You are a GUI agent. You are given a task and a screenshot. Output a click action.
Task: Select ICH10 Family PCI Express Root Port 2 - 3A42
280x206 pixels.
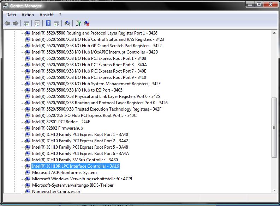tap(80, 141)
